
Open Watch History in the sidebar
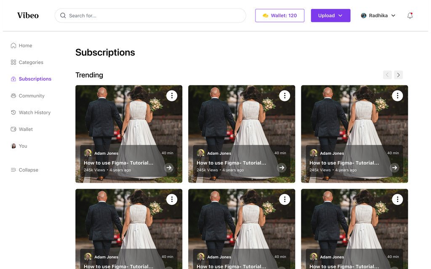pos(30,113)
